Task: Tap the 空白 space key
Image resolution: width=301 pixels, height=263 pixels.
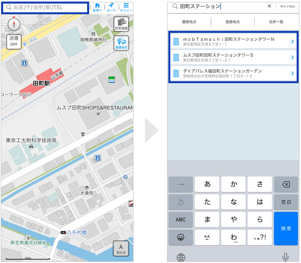Action: click(286, 202)
